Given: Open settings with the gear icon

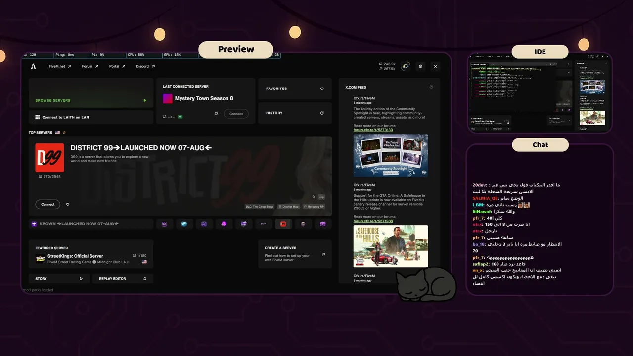Looking at the screenshot, I should coord(420,66).
